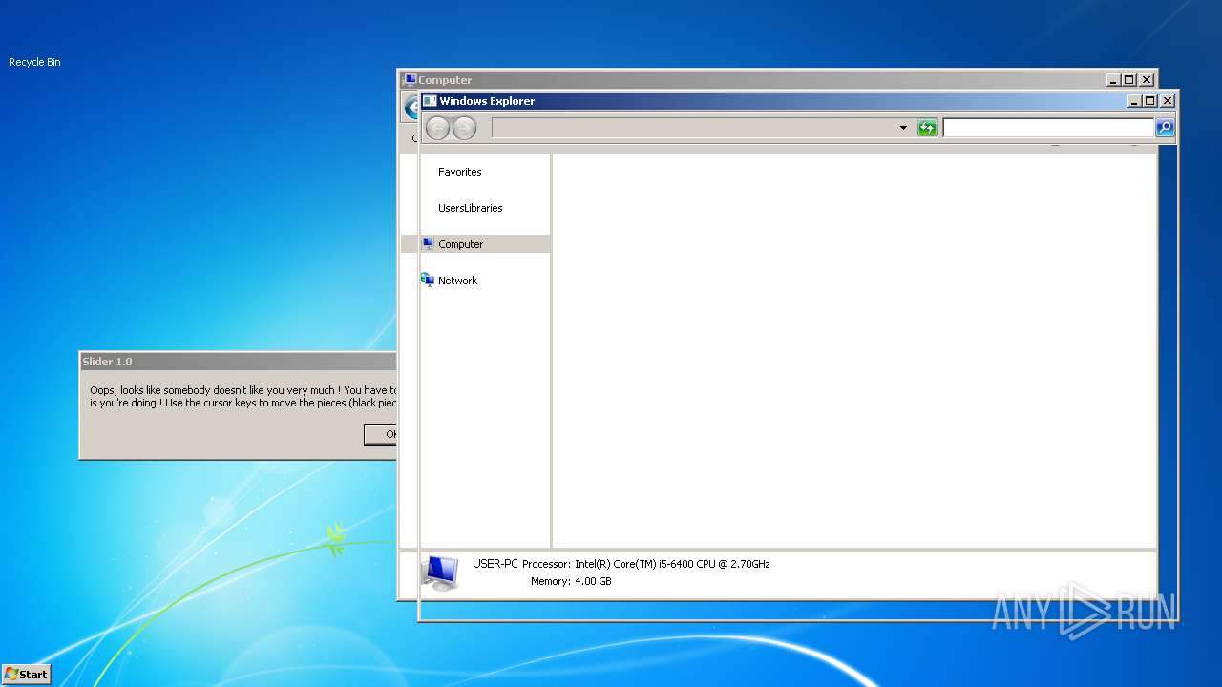Click the Forward navigation arrow in Windows Explorer
Image resolution: width=1222 pixels, height=687 pixels.
click(464, 128)
